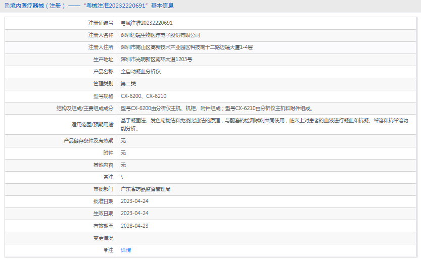421x260 pixels.
Task: Click the 批准日期 label
Action: (104, 201)
